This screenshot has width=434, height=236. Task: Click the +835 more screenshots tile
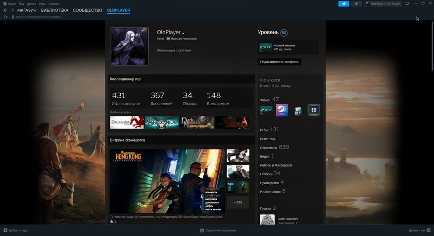[238, 202]
